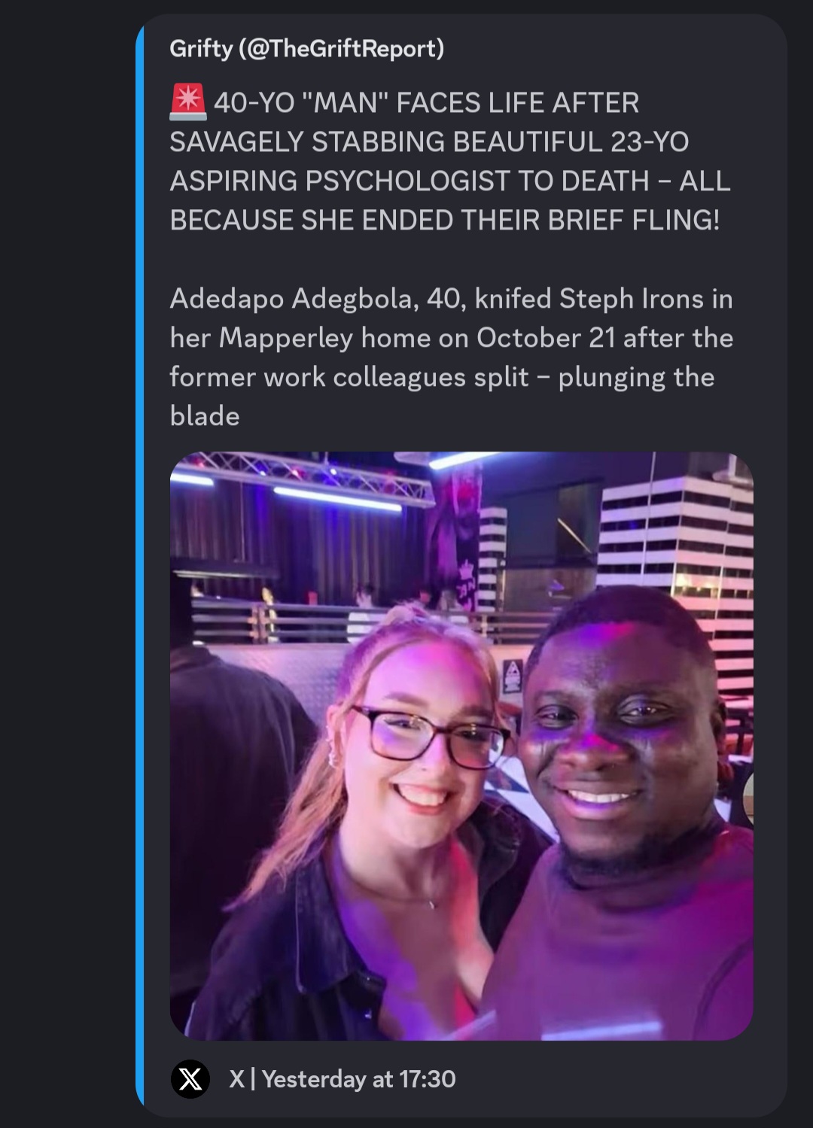Click the "Yesterday at 17:30" timestamp
Image resolution: width=813 pixels, height=1128 pixels.
click(x=358, y=1079)
